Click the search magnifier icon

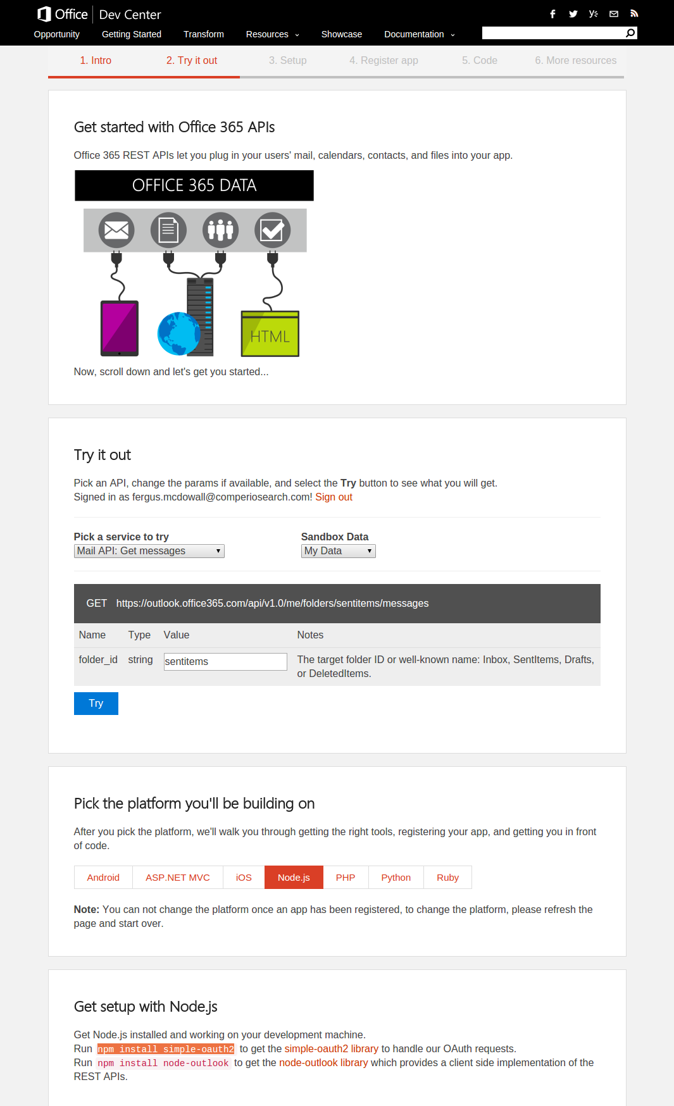(x=630, y=32)
